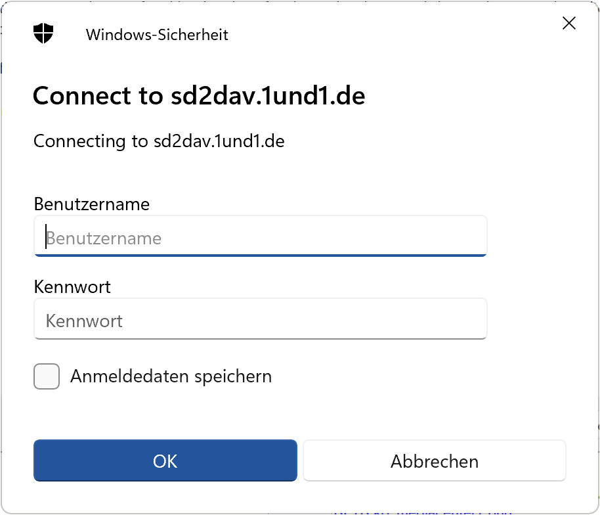Select the Benutzername placeholder text box
Viewport: 600px width, 515px height.
[260, 236]
